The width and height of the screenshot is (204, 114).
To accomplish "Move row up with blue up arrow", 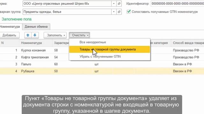I will [x=28, y=35].
